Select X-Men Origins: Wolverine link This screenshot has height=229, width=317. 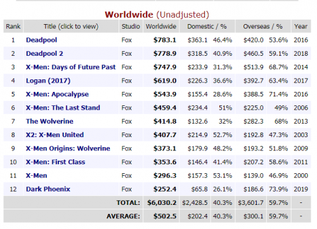pyautogui.click(x=68, y=148)
